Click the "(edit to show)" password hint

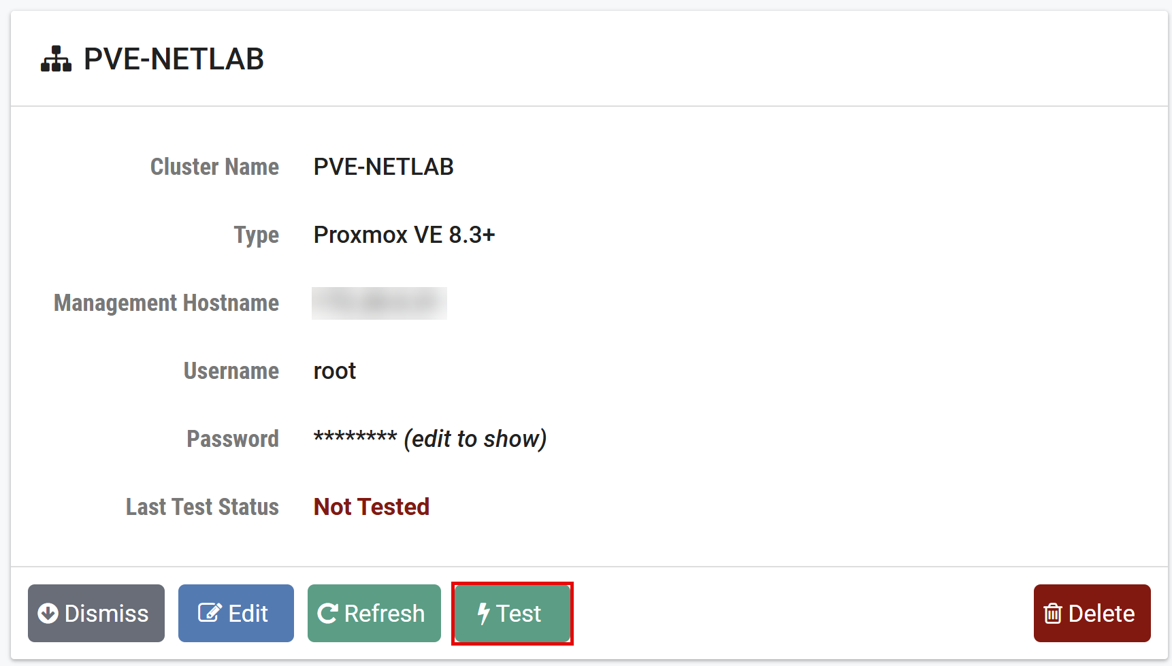[x=475, y=439]
